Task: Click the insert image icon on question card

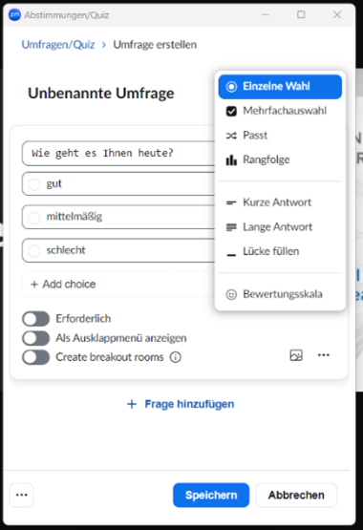Action: 296,355
